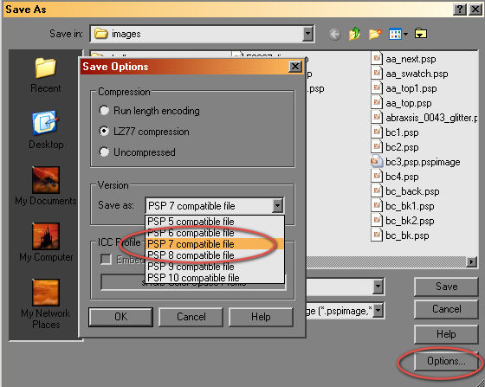
Task: Toggle the Embed ICC profile checkbox
Action: point(106,259)
